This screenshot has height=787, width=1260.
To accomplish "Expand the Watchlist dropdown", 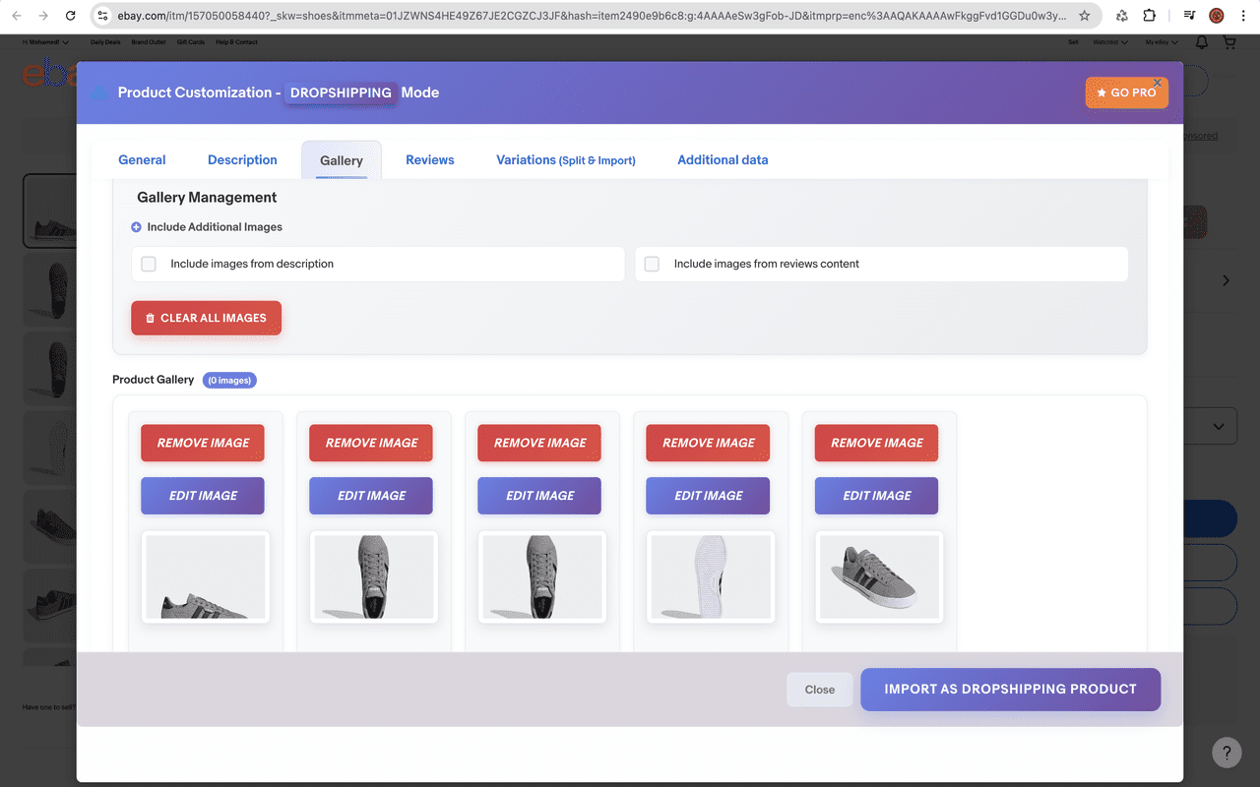I will point(1109,42).
